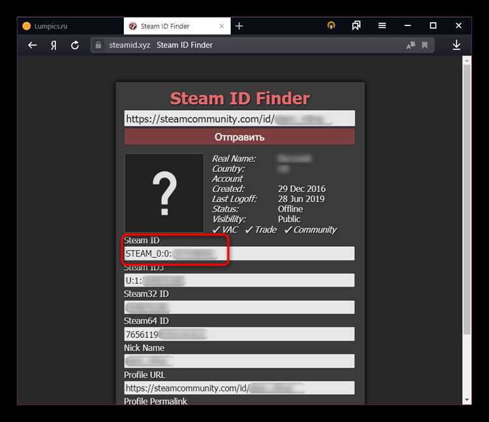Click the 'Offline' status value

click(x=290, y=208)
